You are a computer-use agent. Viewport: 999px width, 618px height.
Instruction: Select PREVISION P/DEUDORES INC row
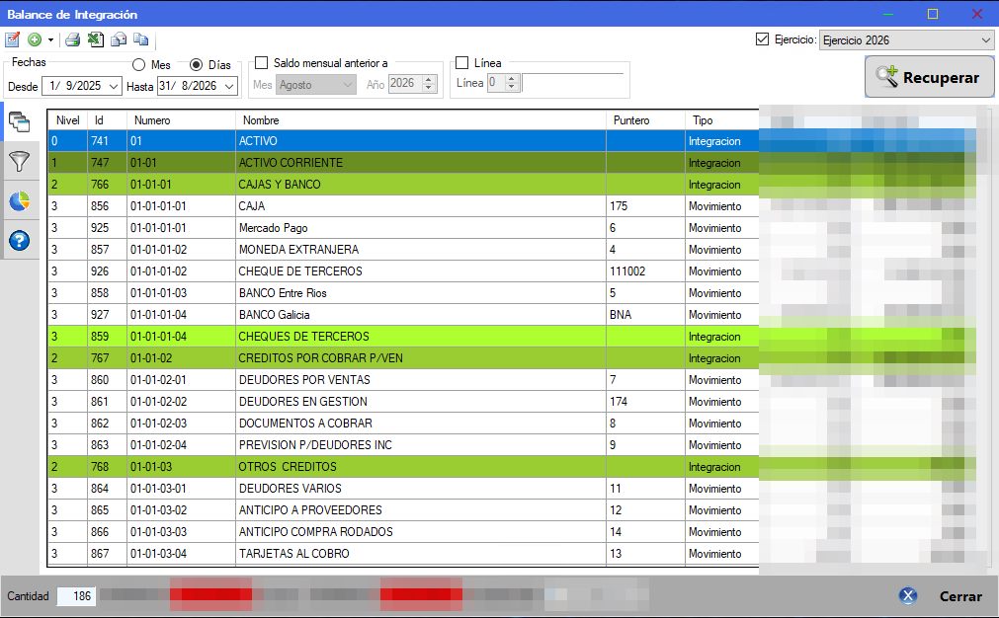click(x=403, y=444)
